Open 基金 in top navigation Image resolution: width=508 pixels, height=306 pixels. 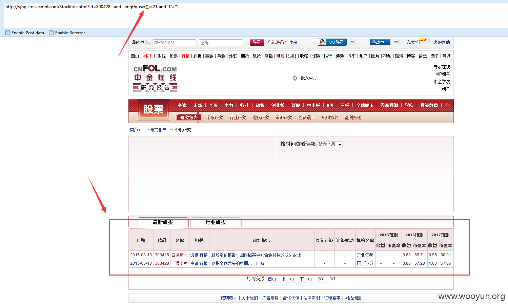point(209,56)
